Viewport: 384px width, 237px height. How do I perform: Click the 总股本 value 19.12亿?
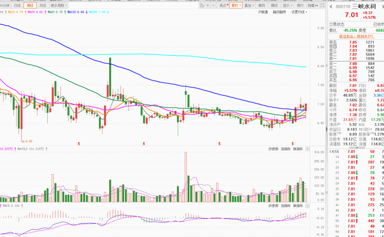(350, 139)
